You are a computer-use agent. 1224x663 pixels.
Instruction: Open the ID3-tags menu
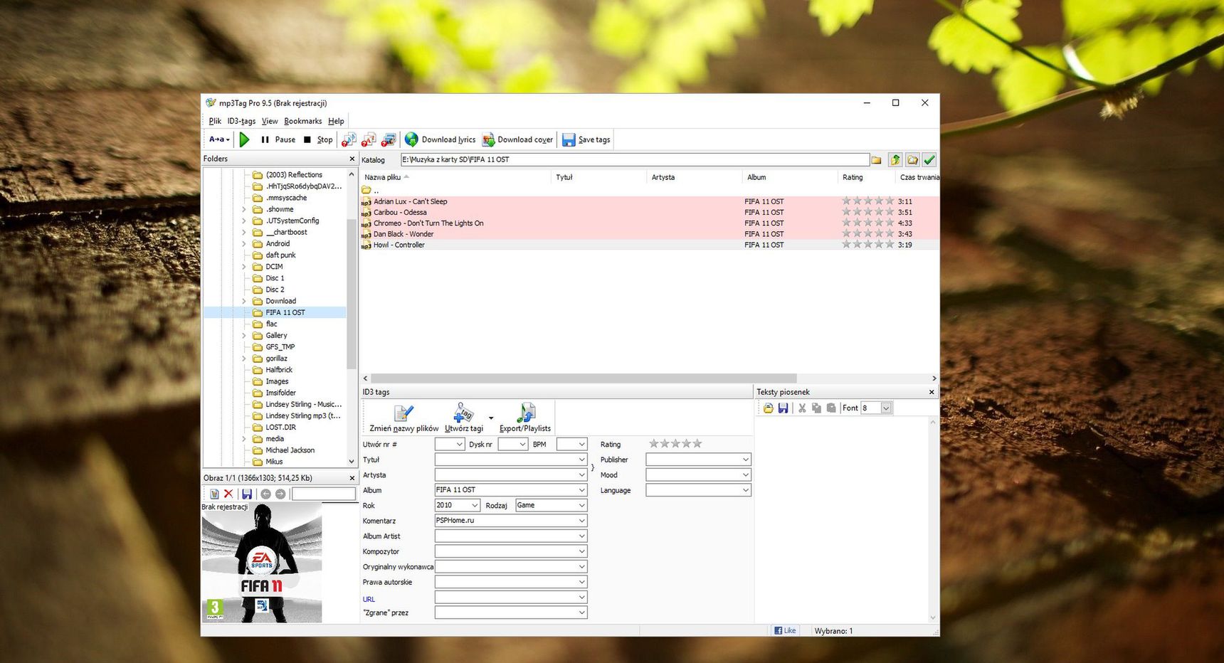[241, 121]
